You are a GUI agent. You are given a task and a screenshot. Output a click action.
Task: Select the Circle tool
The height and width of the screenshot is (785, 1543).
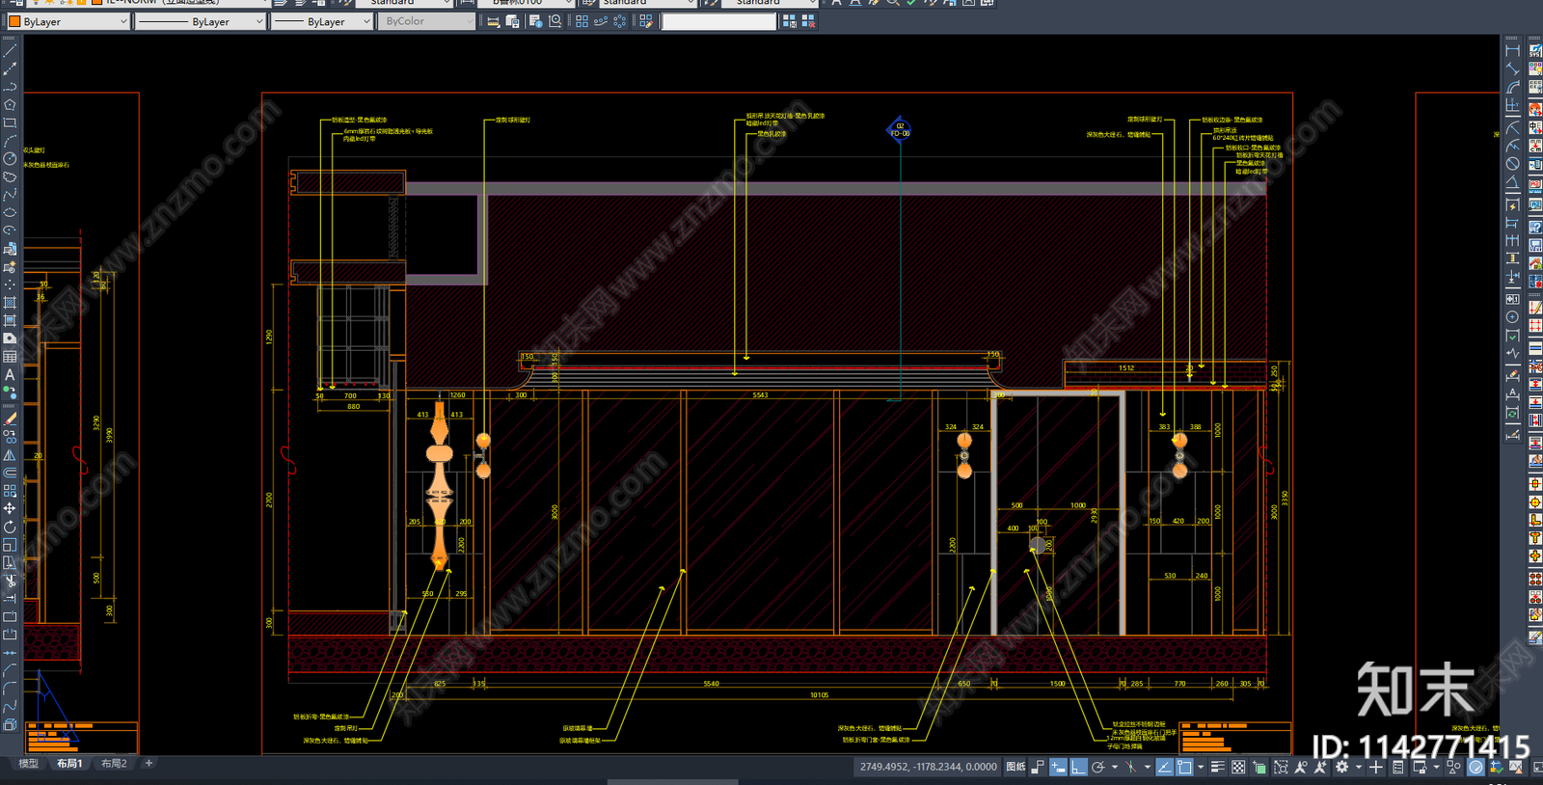pos(10,158)
